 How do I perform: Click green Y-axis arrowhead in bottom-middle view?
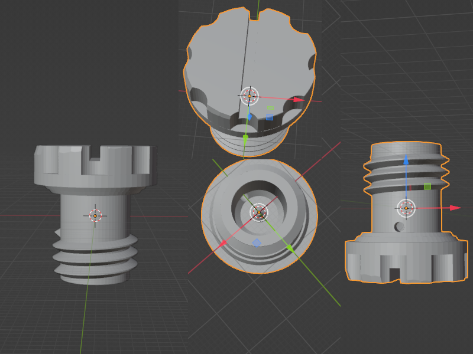tap(290, 248)
